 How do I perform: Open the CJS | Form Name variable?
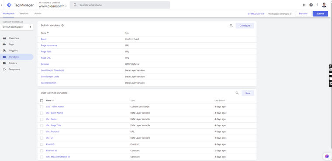click(55, 107)
